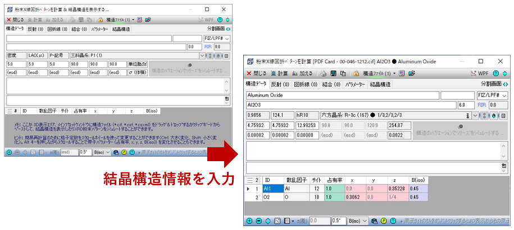Click the open folder icon in Aluminum Oxide window
Viewport: 514px width, 230px height.
tap(412, 73)
